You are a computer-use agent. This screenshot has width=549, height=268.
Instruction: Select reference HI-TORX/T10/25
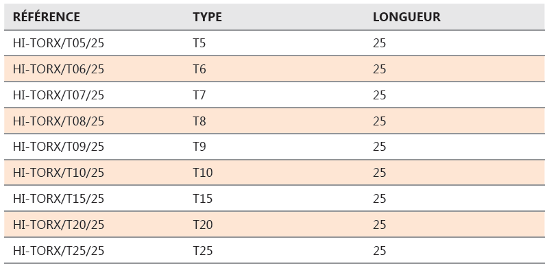pyautogui.click(x=58, y=172)
